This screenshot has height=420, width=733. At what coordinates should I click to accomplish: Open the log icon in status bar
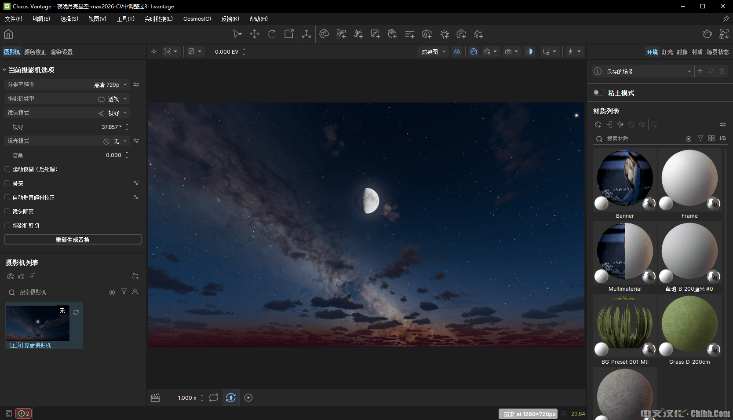tap(8, 413)
